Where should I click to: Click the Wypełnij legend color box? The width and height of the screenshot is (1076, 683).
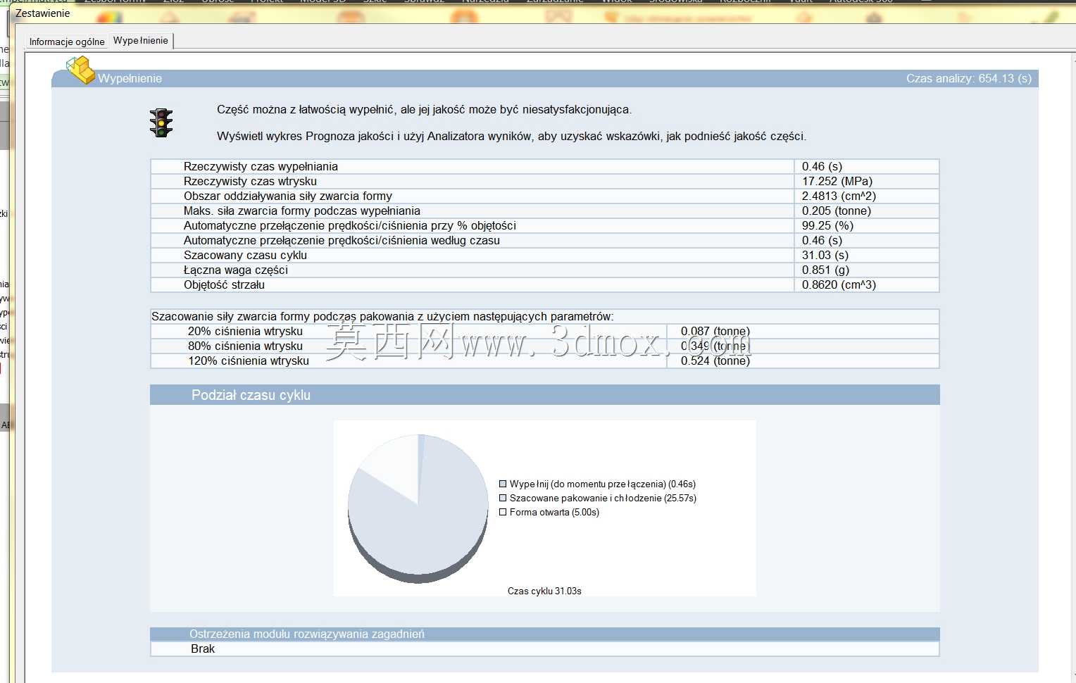click(x=503, y=484)
